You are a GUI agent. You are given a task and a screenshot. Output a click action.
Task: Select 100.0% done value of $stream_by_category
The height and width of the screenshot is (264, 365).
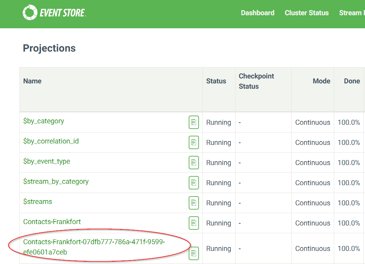pyautogui.click(x=349, y=183)
